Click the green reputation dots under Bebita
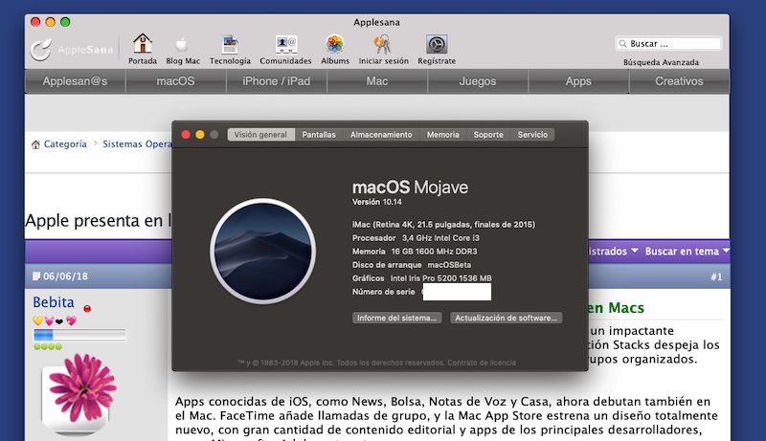 coord(48,346)
